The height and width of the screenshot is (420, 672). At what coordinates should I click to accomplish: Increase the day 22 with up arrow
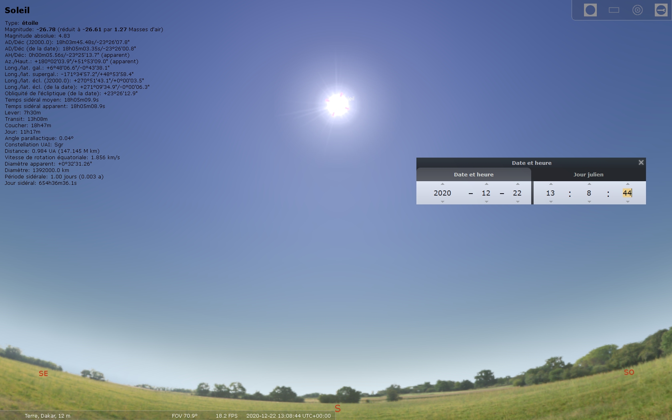click(x=518, y=184)
